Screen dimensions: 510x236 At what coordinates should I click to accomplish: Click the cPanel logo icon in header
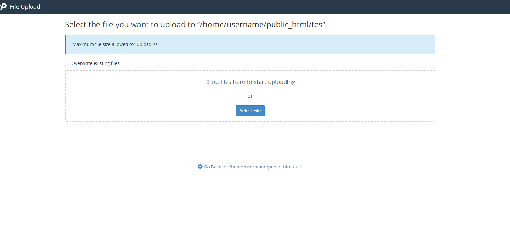(4, 6)
